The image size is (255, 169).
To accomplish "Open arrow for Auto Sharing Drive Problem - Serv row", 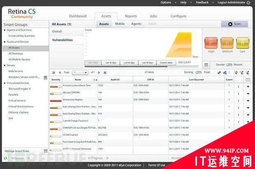I will [x=248, y=108].
